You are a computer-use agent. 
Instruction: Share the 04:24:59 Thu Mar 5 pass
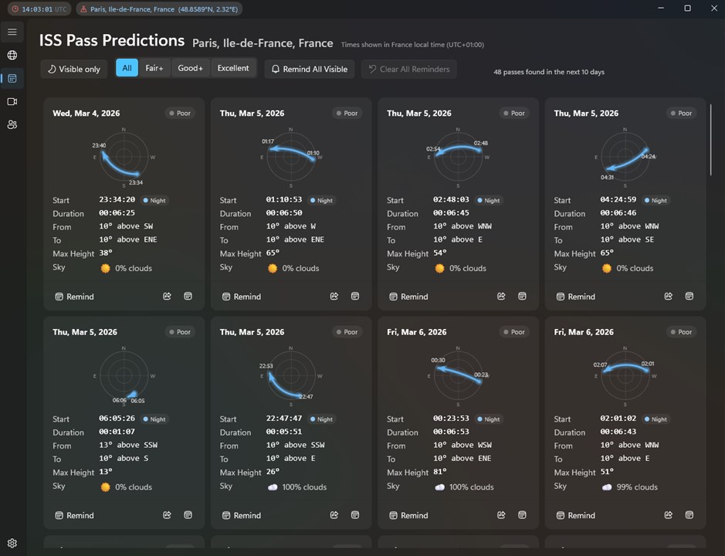[x=668, y=296]
